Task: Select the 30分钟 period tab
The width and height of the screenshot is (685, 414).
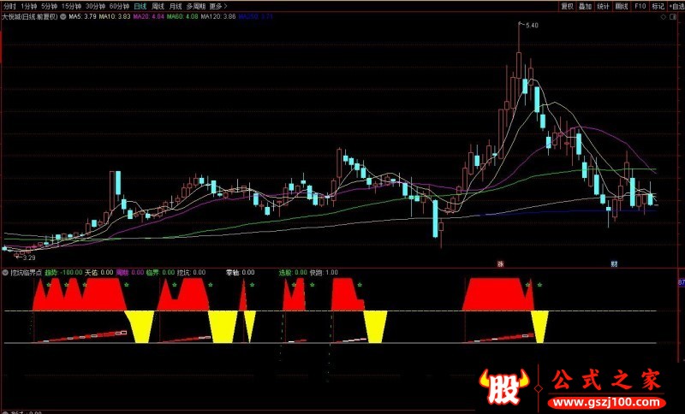Action: 95,6
